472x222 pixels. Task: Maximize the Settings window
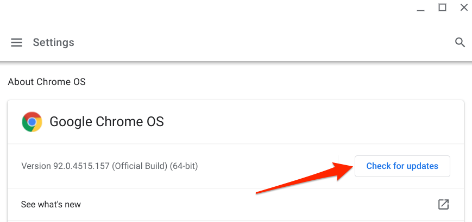[442, 8]
